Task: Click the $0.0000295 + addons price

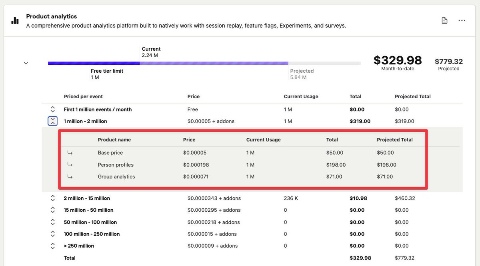Action: 214,210
